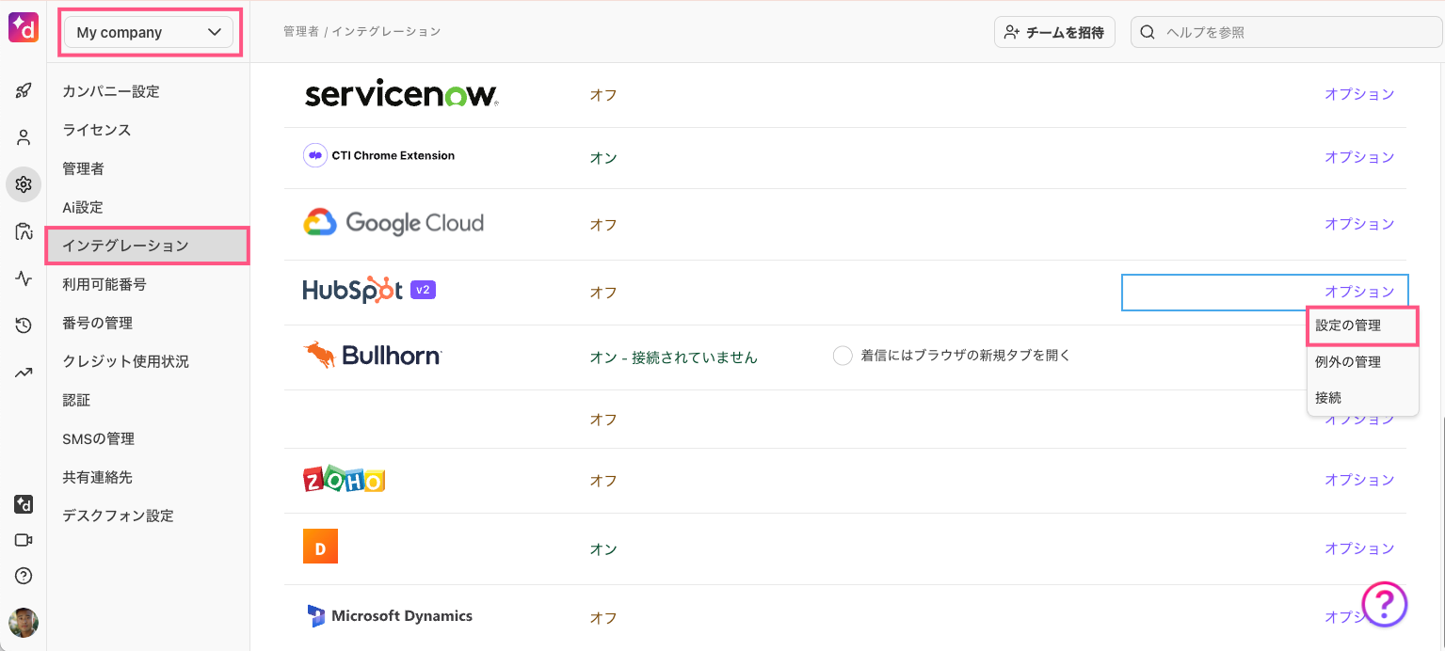Screen dimensions: 1445x651
Task: Open the floating pink help question button
Action: tap(1385, 603)
